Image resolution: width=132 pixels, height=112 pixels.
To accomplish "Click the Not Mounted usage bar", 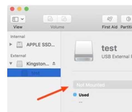I will pos(102,85).
